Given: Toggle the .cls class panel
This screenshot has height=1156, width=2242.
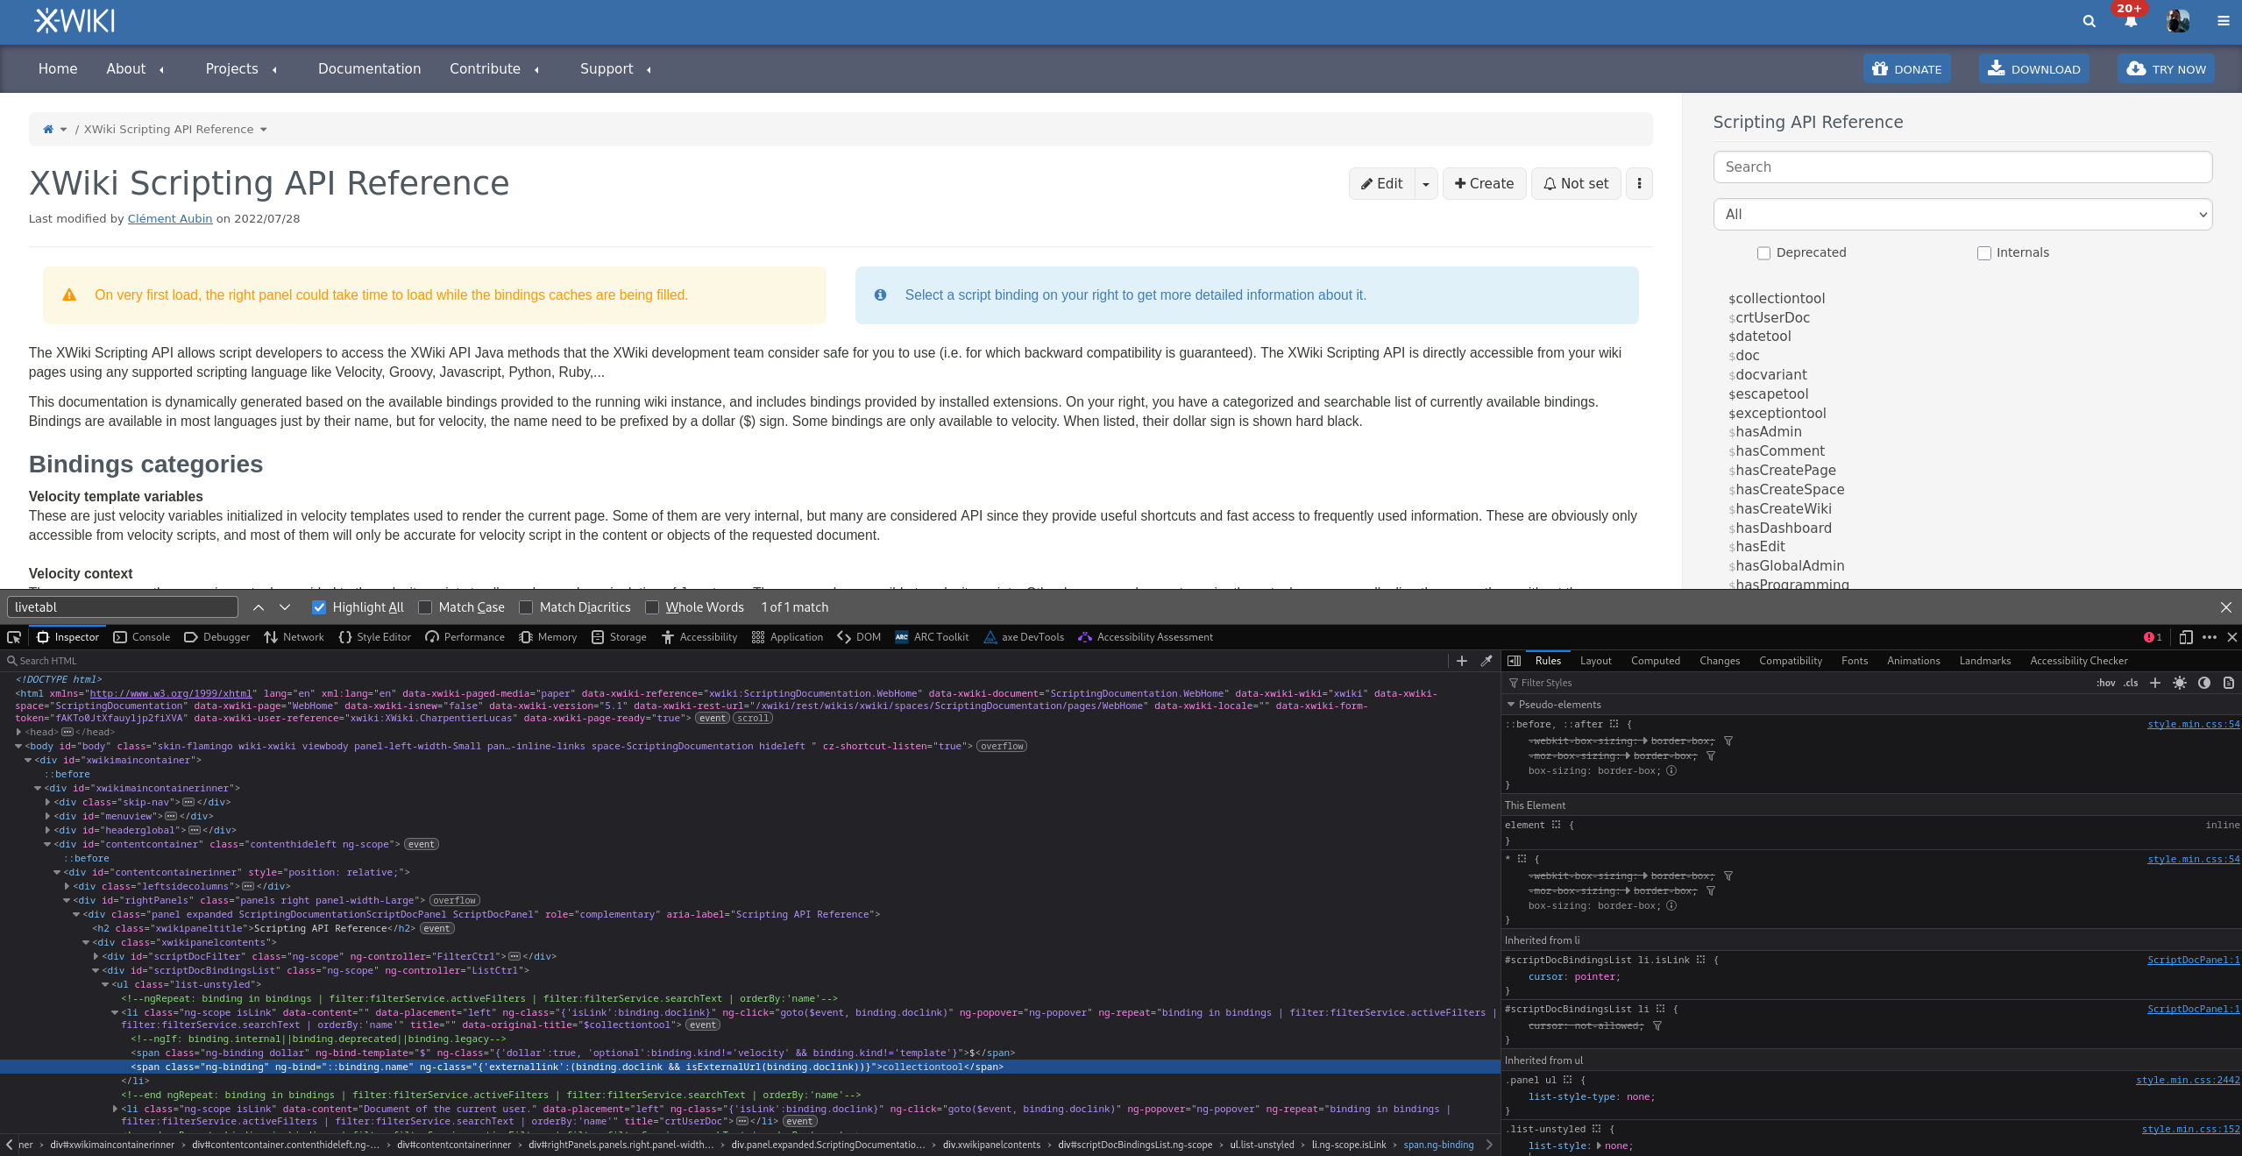Looking at the screenshot, I should pos(2131,683).
